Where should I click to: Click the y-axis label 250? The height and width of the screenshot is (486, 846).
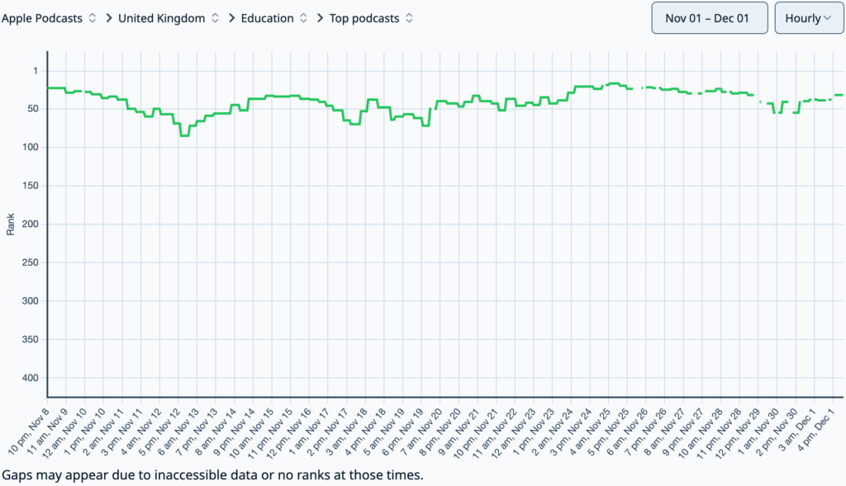(31, 262)
